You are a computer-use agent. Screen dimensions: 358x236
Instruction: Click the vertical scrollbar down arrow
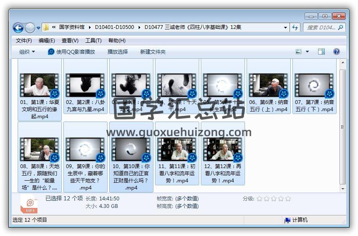coord(343,189)
